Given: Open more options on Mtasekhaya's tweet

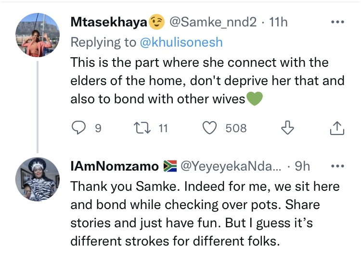Looking at the screenshot, I should coord(337,22).
